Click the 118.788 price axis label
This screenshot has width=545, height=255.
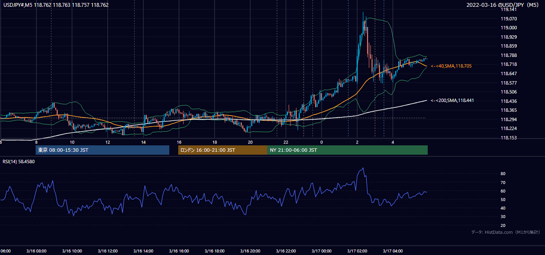pos(508,55)
